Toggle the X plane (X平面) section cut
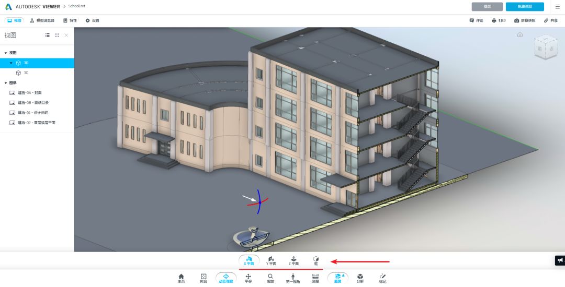The height and width of the screenshot is (287, 565). [x=249, y=261]
